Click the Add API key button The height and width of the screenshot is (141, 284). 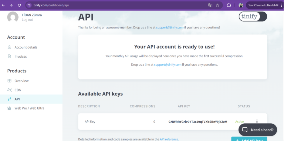[249, 139]
